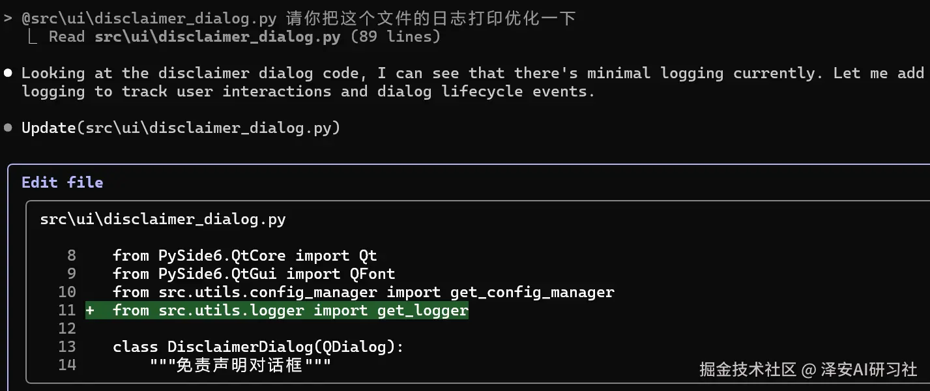The width and height of the screenshot is (930, 391).
Task: Click line number 14 in the diff
Action: click(x=67, y=365)
